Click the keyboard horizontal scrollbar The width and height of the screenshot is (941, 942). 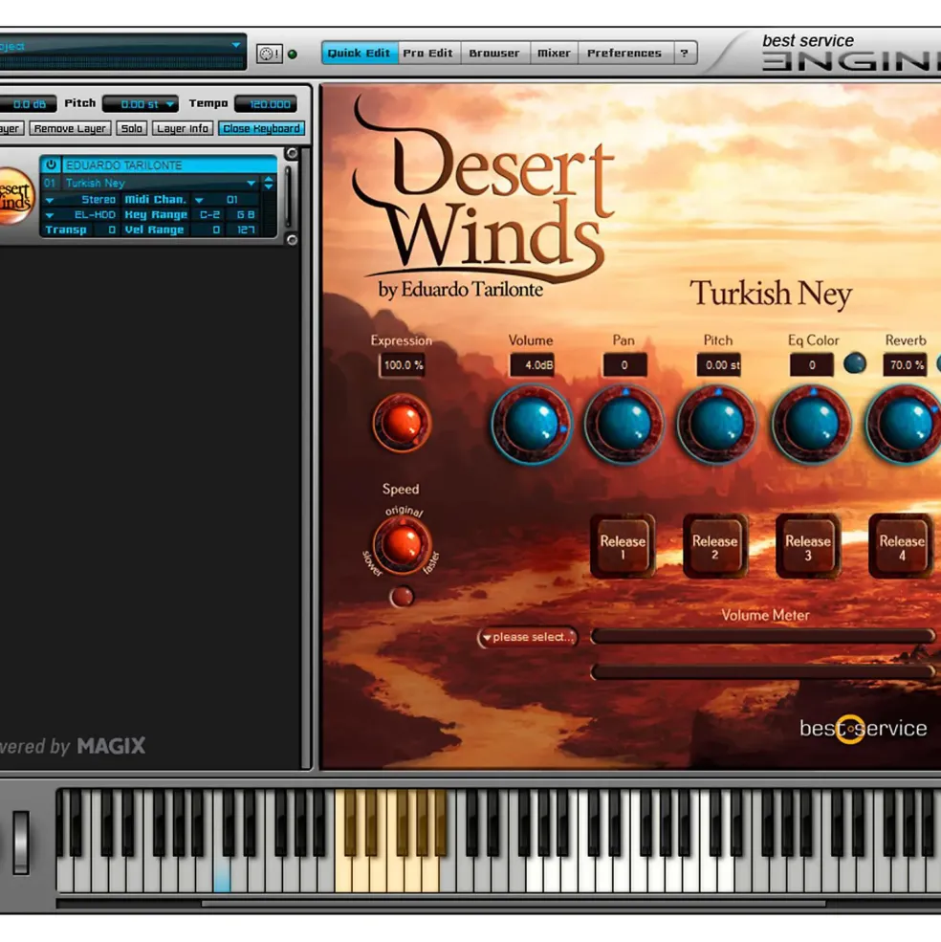514,903
